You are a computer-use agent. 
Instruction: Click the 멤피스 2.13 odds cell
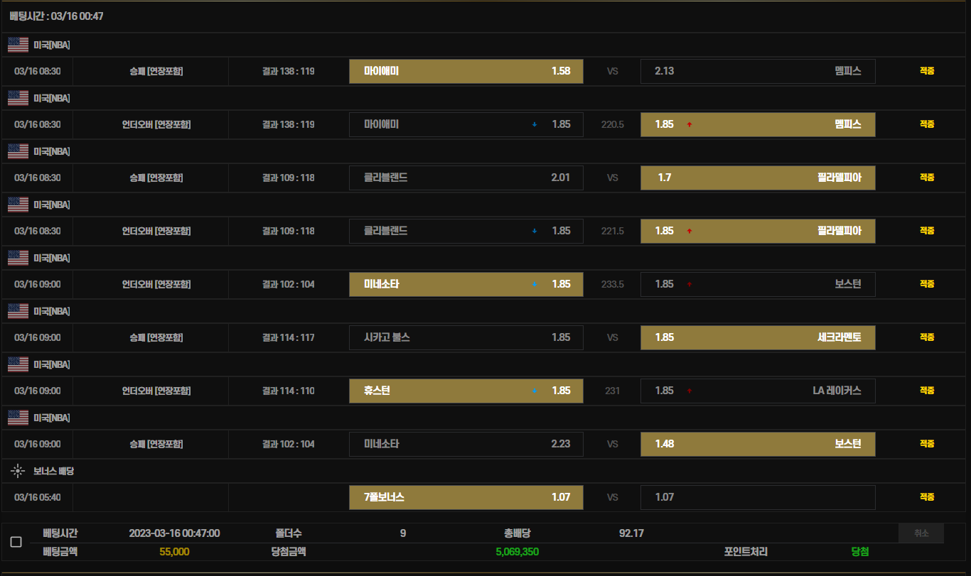(x=758, y=71)
